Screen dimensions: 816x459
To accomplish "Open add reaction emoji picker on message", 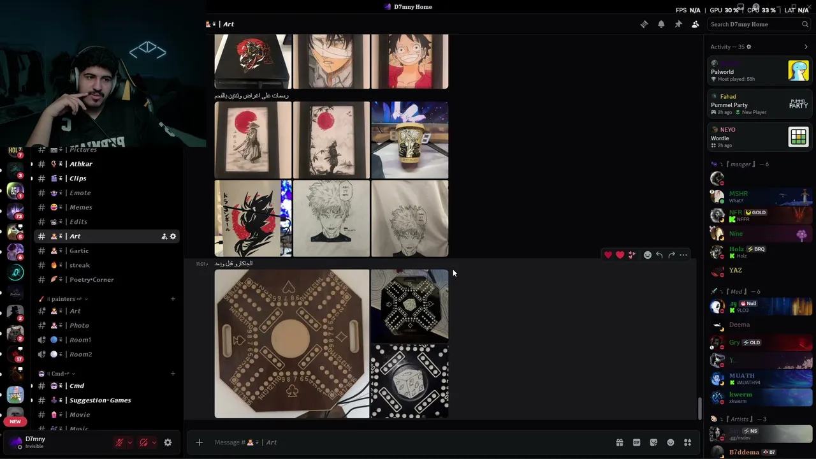I will [648, 255].
